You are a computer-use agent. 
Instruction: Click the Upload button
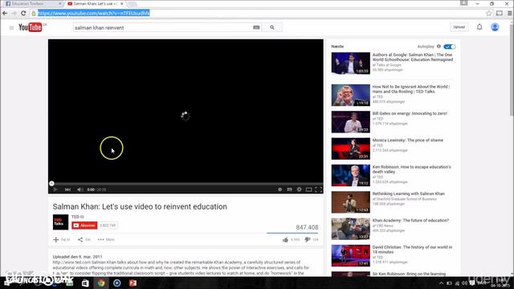point(459,27)
